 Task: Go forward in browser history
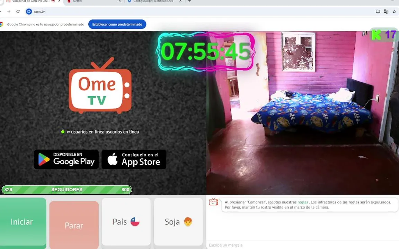point(9,11)
